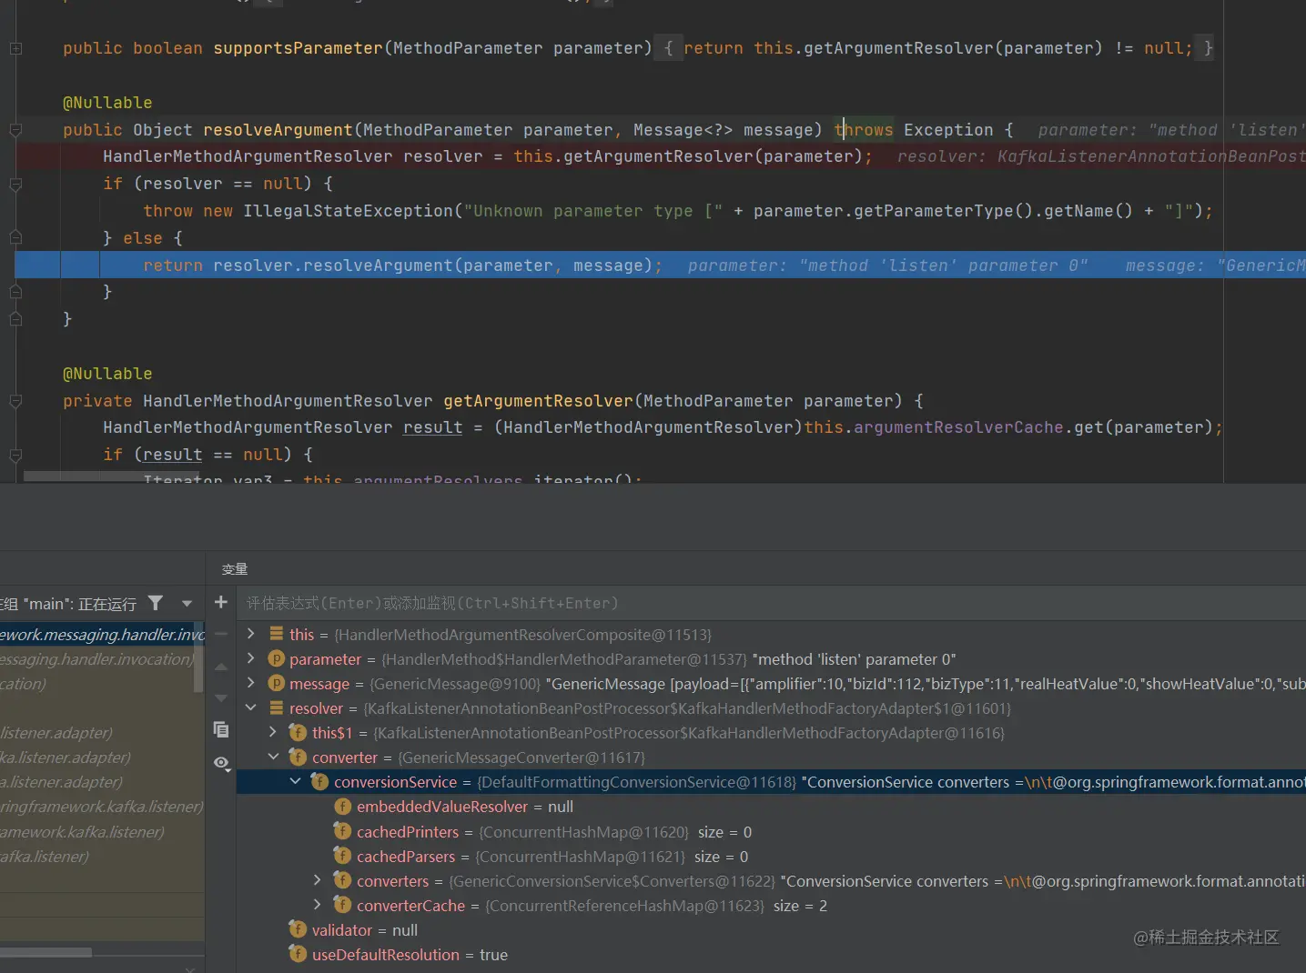Select the 'cachedPrinters' variable row

[771, 831]
